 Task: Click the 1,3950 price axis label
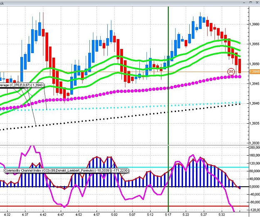254,64
